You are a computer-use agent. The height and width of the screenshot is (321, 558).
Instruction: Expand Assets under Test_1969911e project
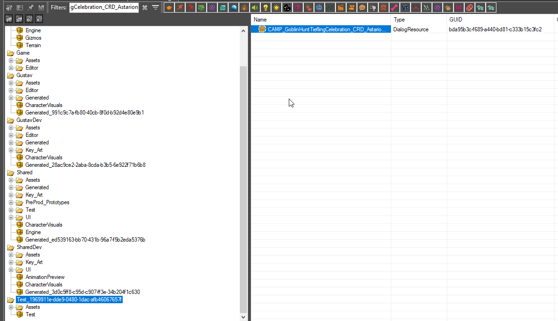point(11,307)
